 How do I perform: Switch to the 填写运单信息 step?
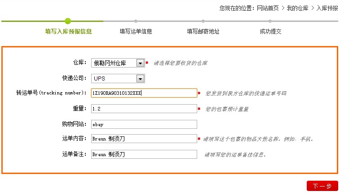tap(136, 32)
